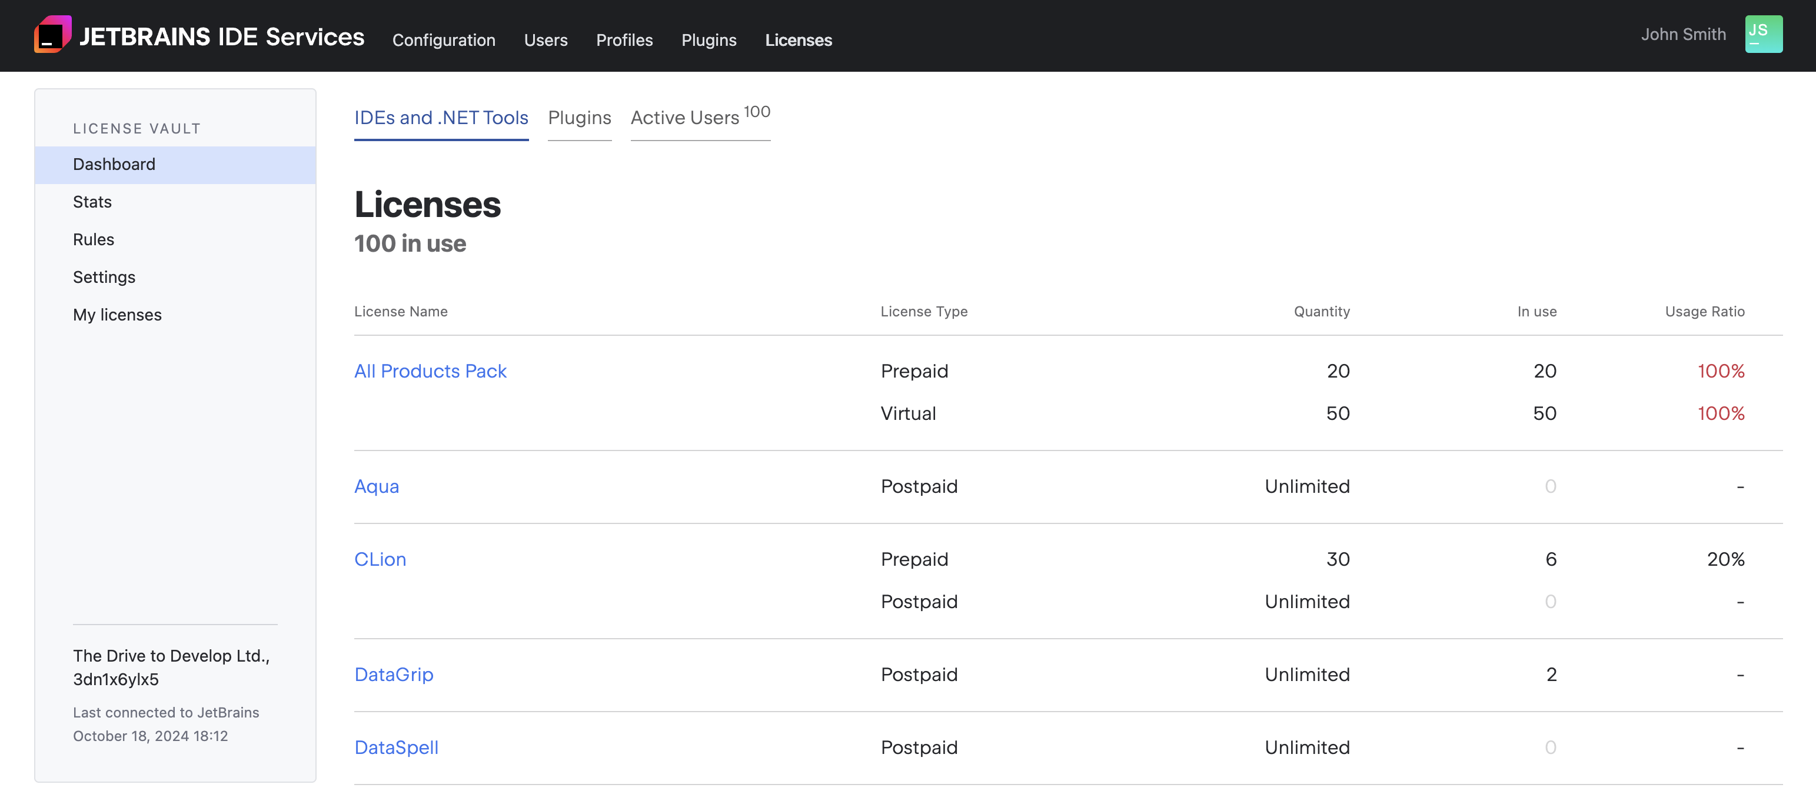Open the DataSpell license details
1816x801 pixels.
pyautogui.click(x=396, y=747)
